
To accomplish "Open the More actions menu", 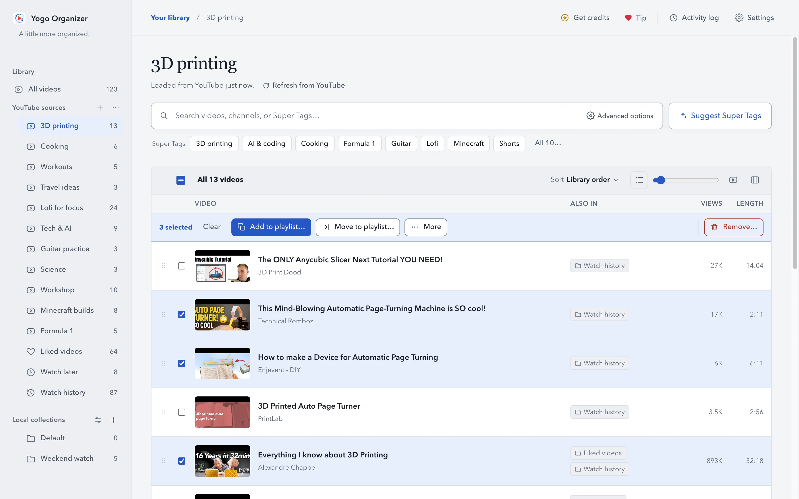I will point(426,227).
